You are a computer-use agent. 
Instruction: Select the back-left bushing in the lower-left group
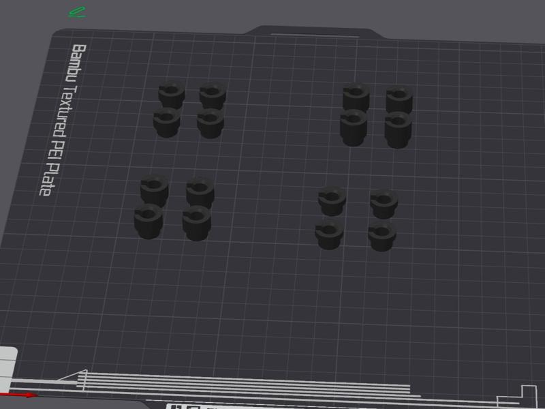point(155,191)
